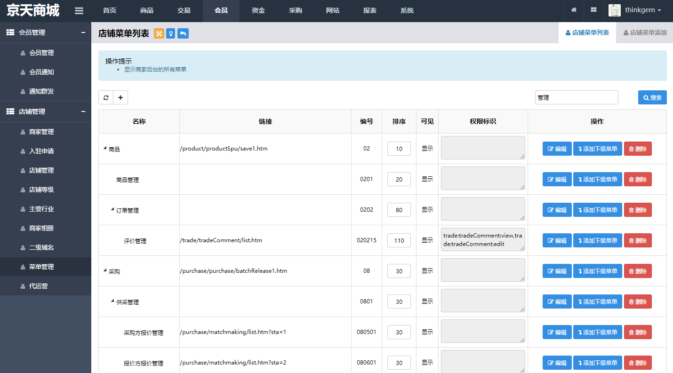Collapse the 会员管理 sidebar section
This screenshot has width=673, height=373.
(83, 32)
